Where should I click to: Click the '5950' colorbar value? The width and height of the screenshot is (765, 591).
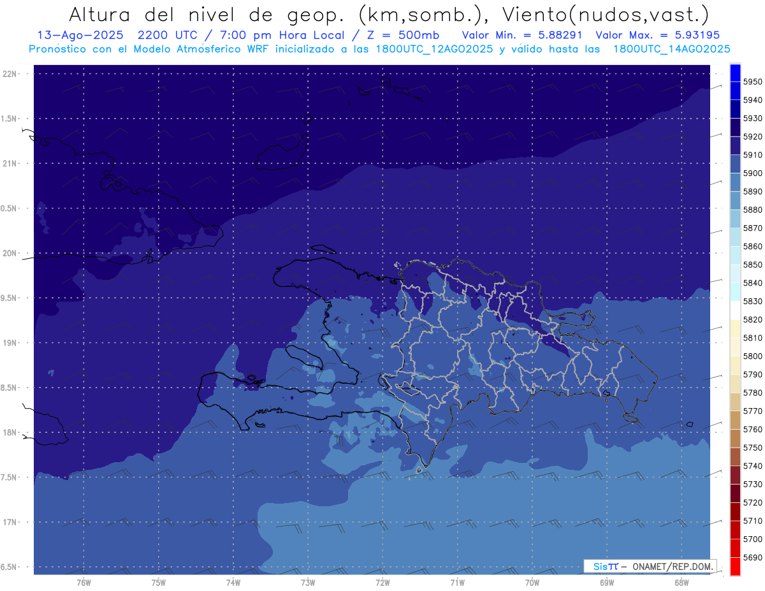tap(752, 82)
